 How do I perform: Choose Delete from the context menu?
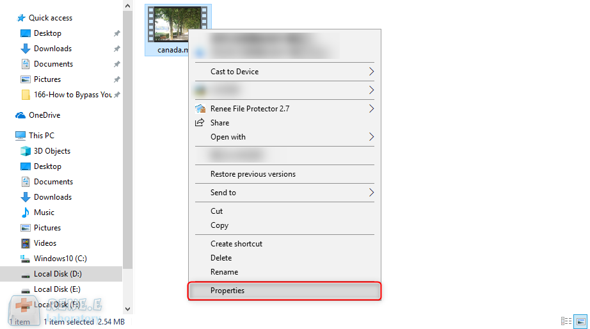(x=221, y=258)
